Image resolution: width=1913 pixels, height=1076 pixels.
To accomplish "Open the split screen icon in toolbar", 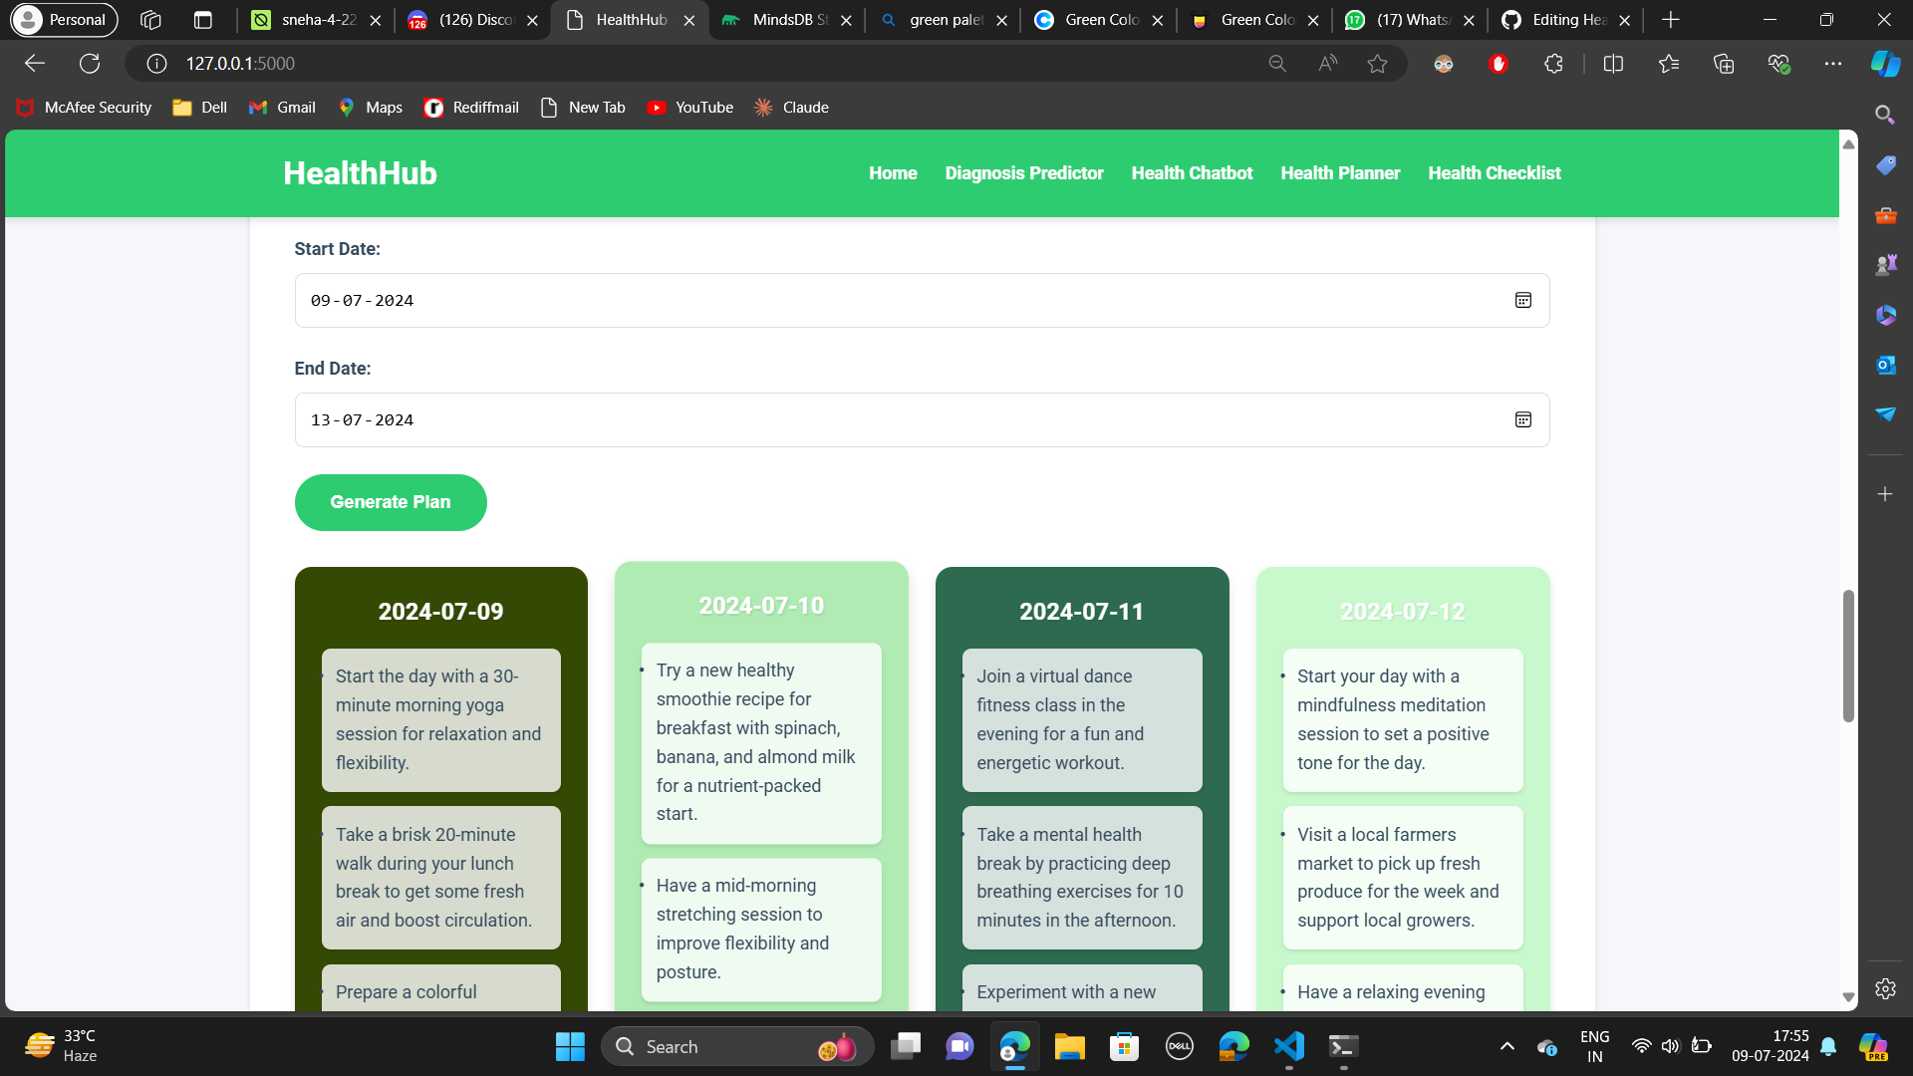I will tap(1613, 63).
